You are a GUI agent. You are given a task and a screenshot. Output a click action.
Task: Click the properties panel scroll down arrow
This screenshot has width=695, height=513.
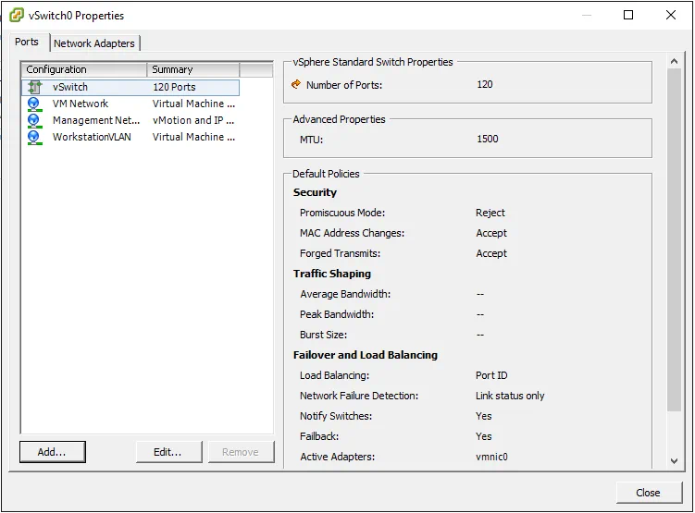tap(673, 460)
